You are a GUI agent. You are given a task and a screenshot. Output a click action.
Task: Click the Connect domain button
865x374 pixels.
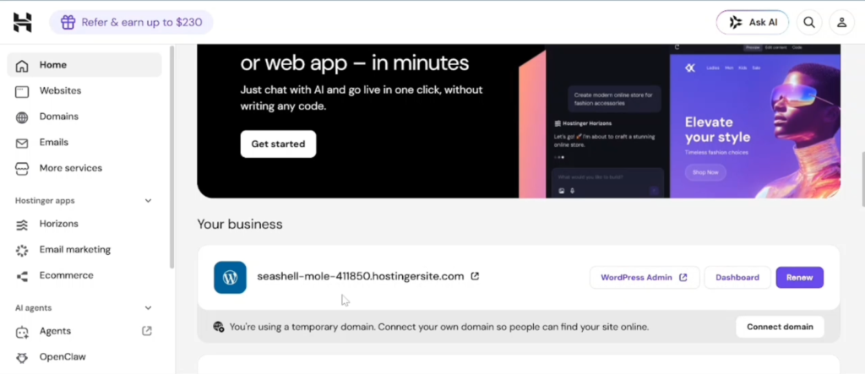click(780, 327)
